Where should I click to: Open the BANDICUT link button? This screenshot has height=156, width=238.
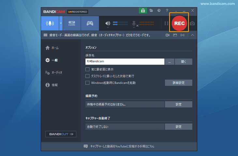click(61, 134)
